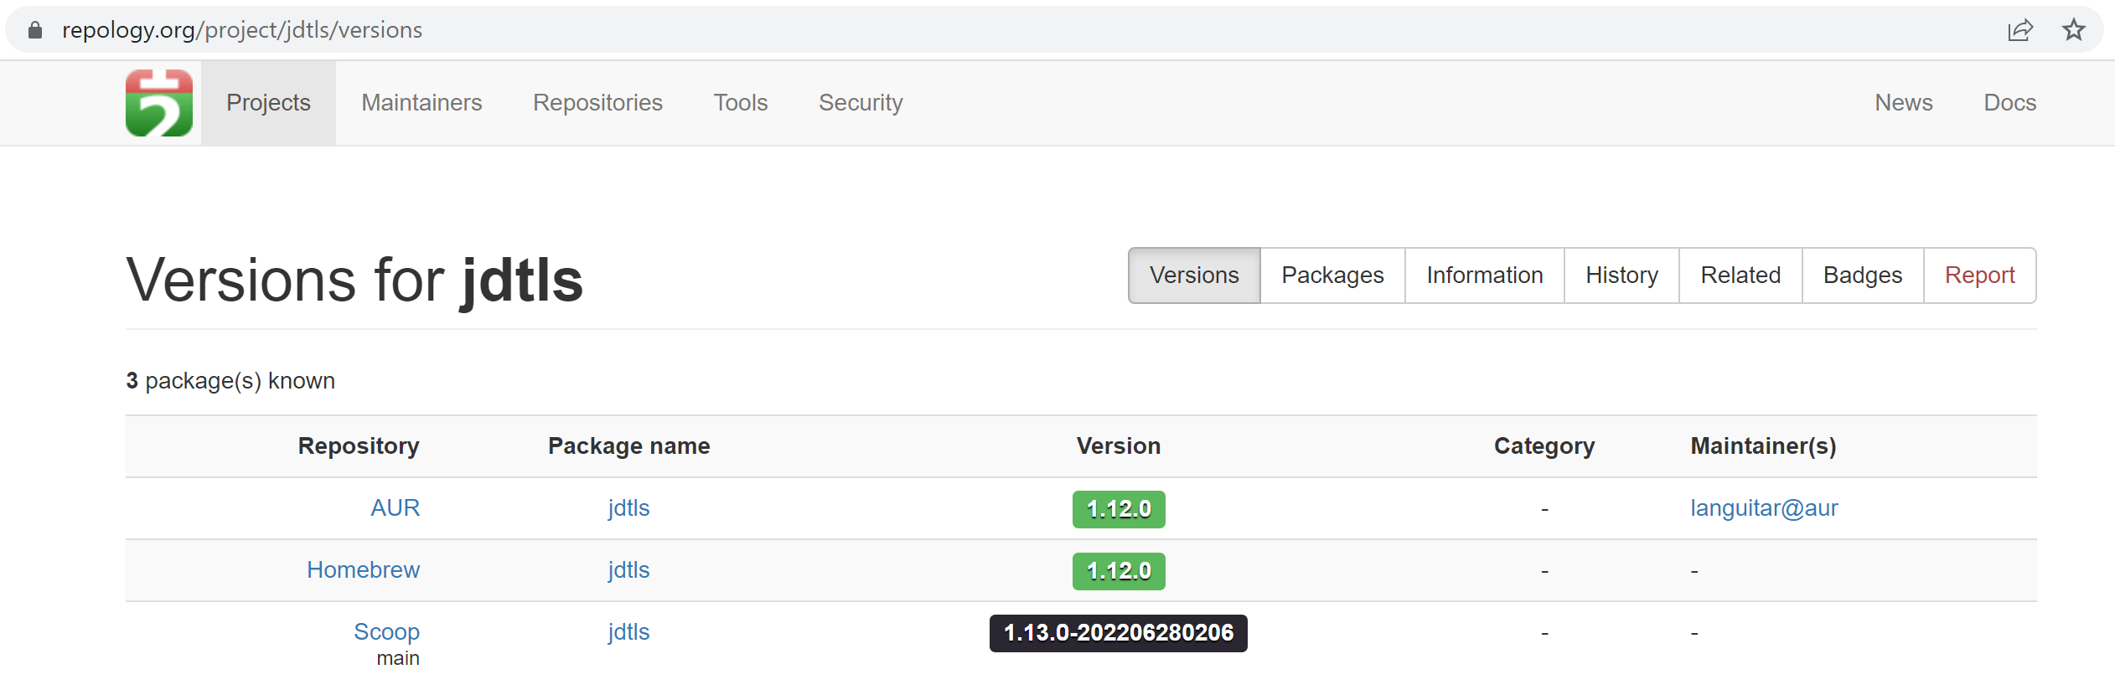2115x695 pixels.
Task: Open the News page link
Action: pos(1904,103)
